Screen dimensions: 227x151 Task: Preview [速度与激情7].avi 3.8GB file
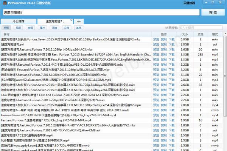(x=156, y=45)
